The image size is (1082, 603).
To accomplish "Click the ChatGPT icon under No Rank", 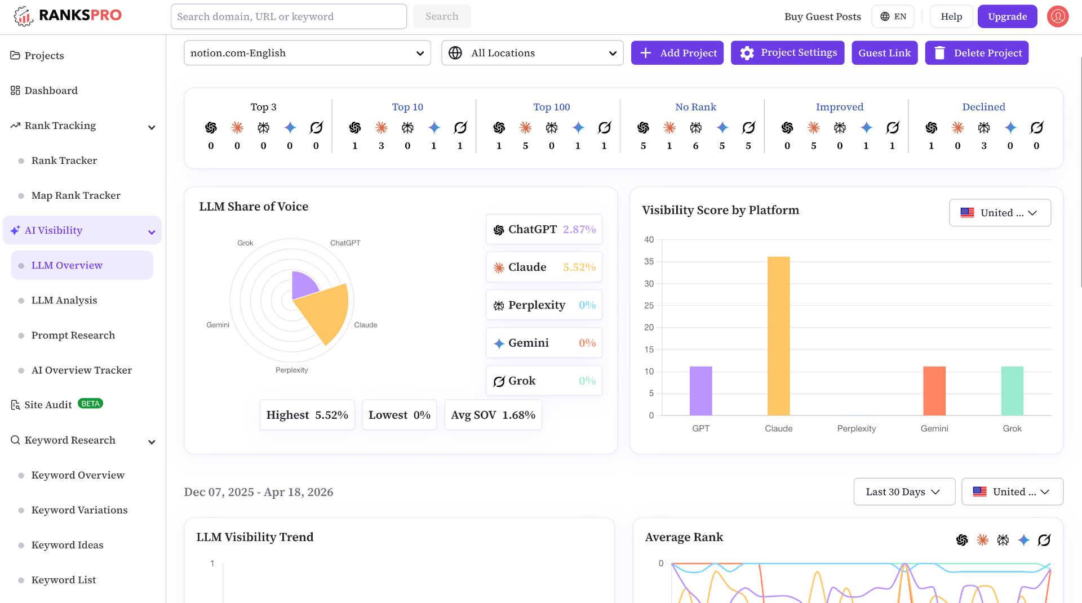I will (x=643, y=128).
